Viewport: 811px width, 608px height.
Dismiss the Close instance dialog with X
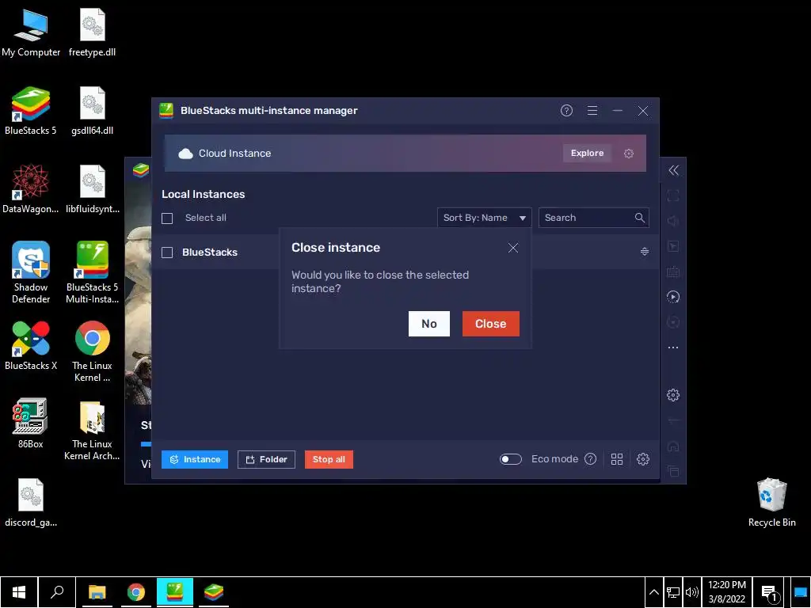pos(513,248)
